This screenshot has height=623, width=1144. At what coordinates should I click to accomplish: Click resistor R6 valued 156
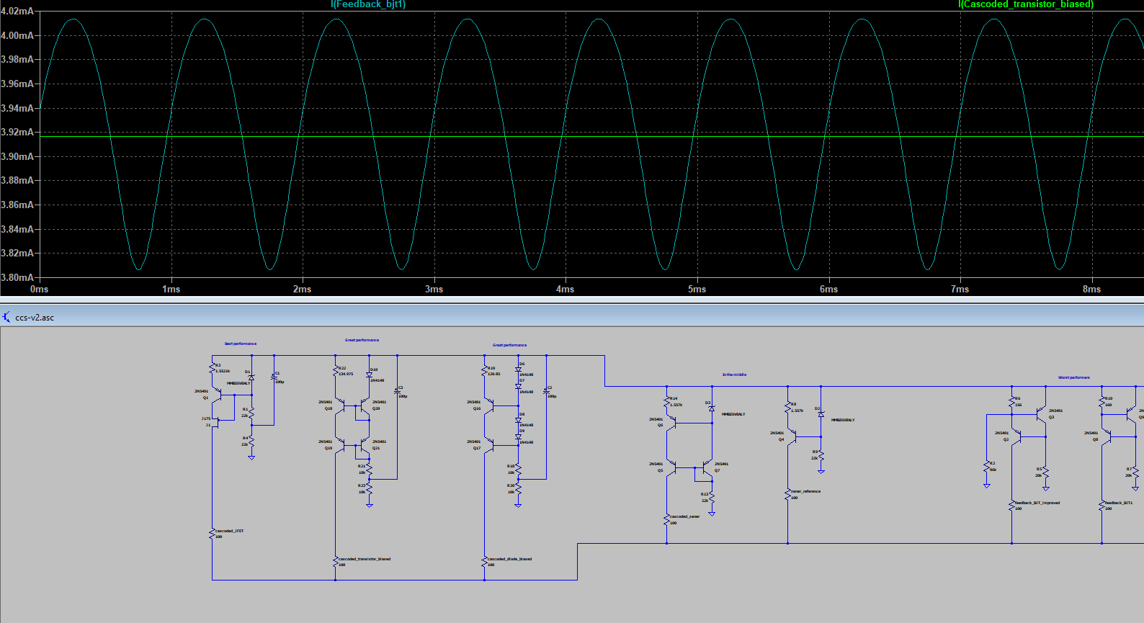[1011, 402]
